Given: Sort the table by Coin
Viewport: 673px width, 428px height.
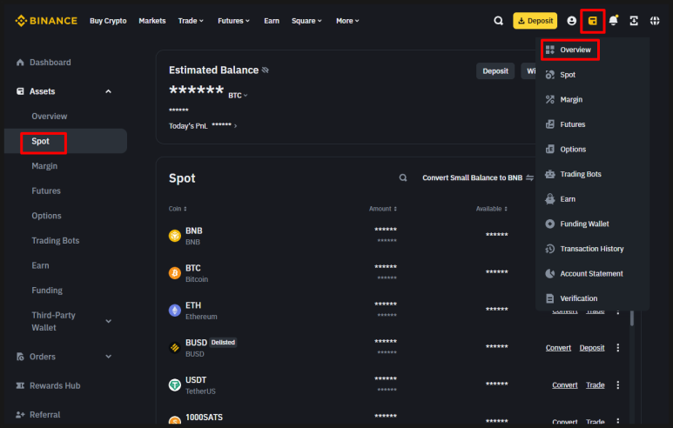Looking at the screenshot, I should click(178, 209).
